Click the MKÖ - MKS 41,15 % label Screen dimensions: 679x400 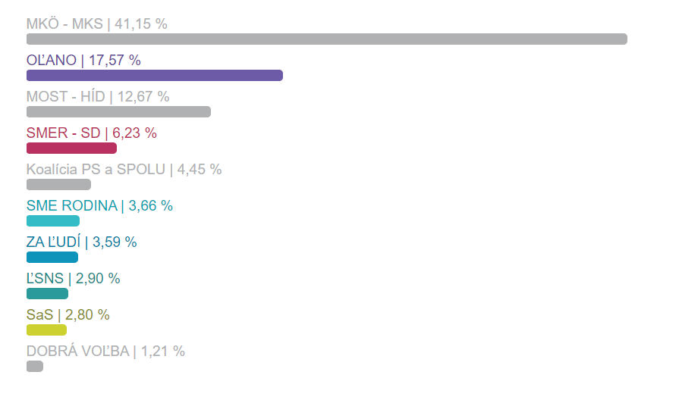(x=96, y=23)
